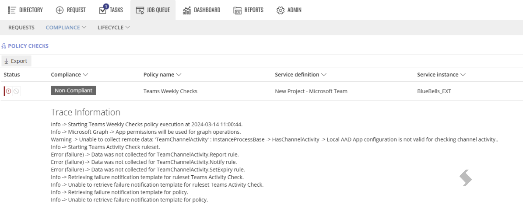This screenshot has height=205, width=523.
Task: Click New Project - Microsoft Team cell
Action: pos(311,91)
